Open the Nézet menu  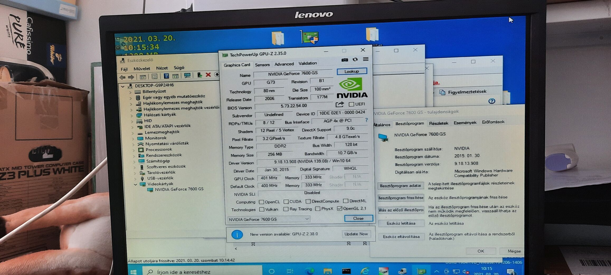click(x=162, y=68)
